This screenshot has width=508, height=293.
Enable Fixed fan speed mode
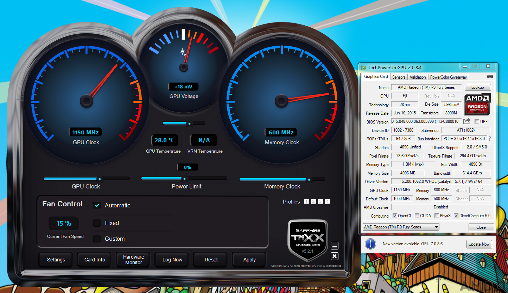pyautogui.click(x=97, y=223)
